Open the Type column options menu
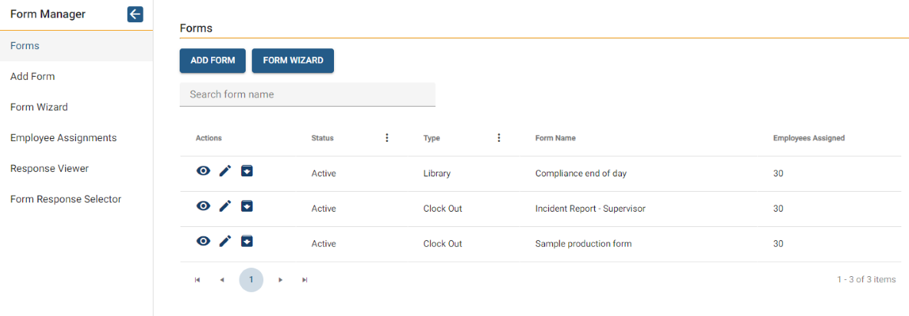 (498, 138)
